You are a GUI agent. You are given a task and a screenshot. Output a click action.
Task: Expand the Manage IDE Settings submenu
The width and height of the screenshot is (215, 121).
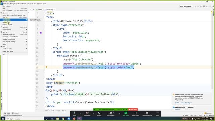click(x=14, y=39)
